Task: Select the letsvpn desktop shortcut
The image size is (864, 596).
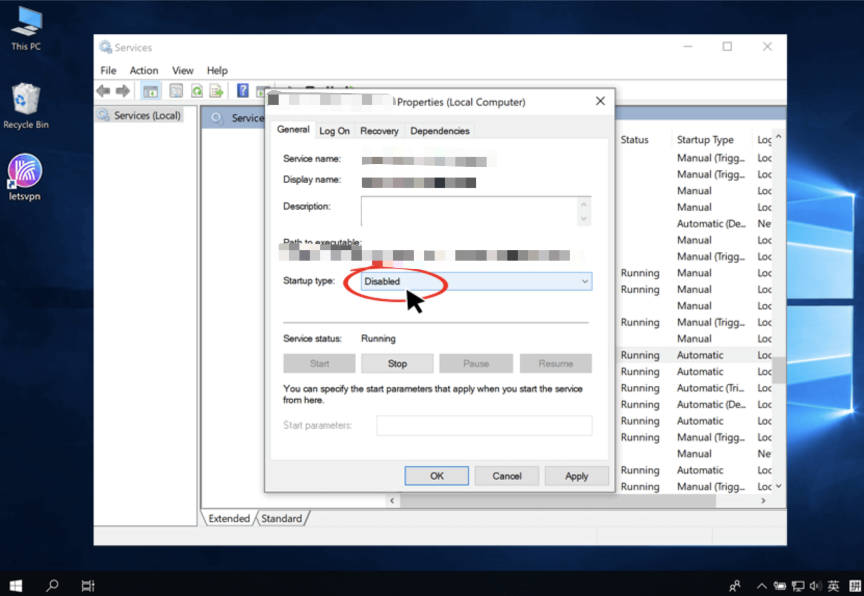Action: click(24, 178)
